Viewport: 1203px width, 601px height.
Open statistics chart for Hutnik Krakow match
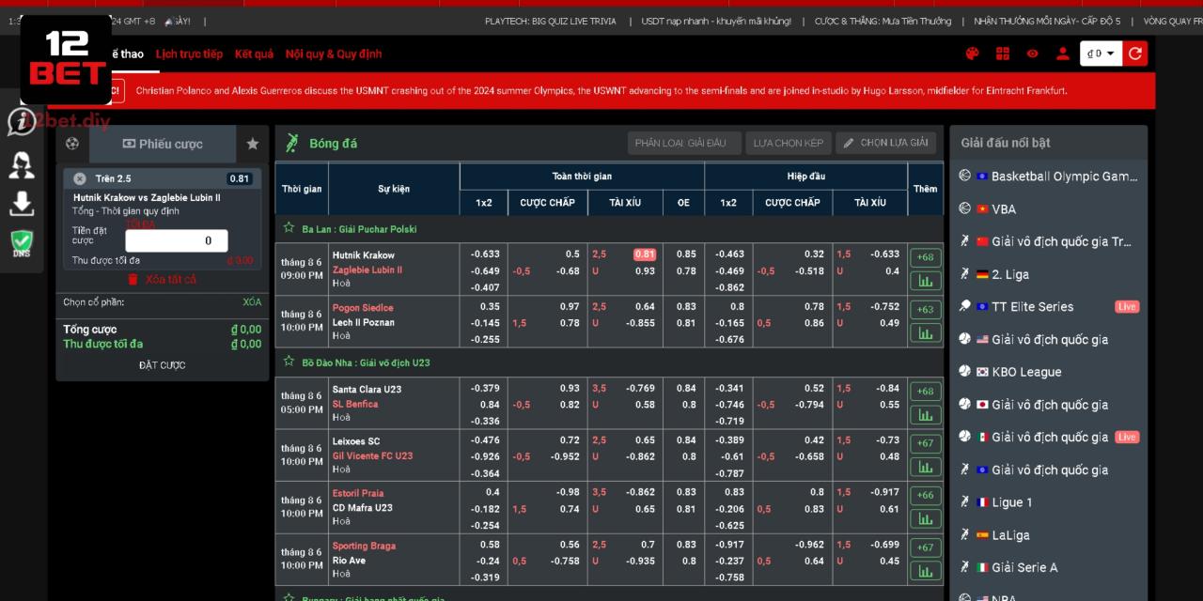point(925,281)
